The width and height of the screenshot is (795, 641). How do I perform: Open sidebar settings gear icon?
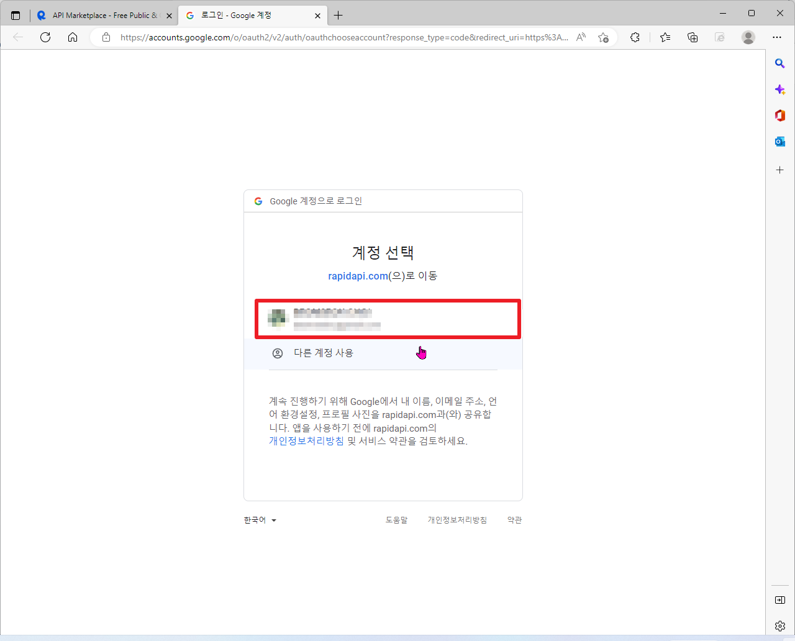(x=780, y=626)
